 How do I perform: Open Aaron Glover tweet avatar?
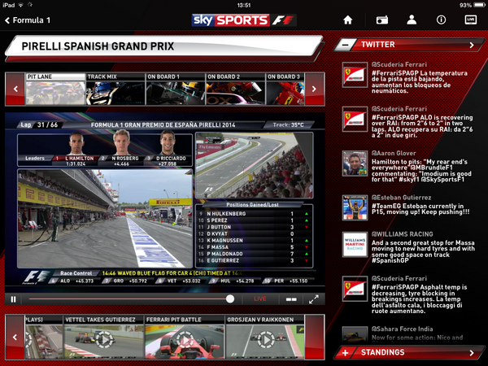355,163
